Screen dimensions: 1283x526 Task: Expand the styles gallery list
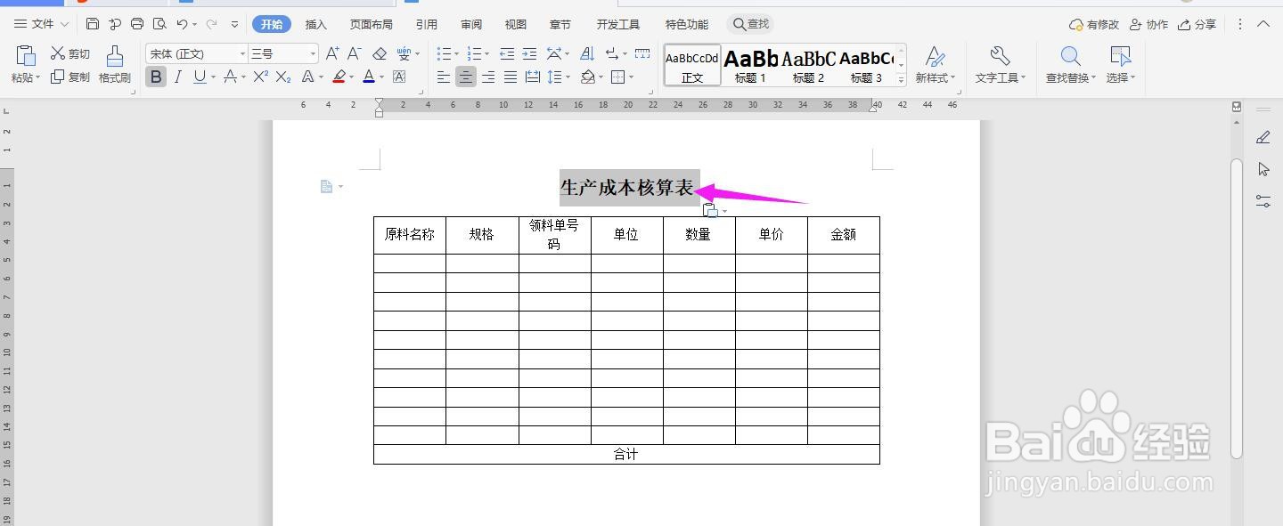click(901, 79)
